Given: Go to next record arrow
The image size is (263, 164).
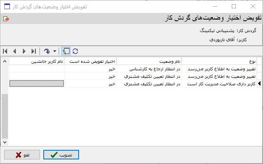Looking at the screenshot, I should 24,51.
